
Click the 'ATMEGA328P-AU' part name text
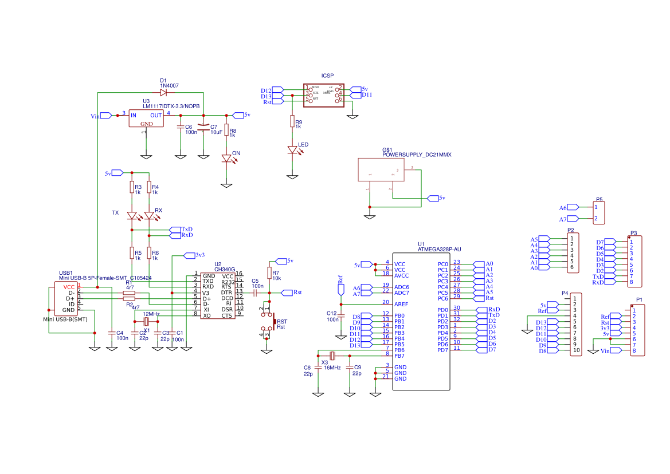point(439,249)
